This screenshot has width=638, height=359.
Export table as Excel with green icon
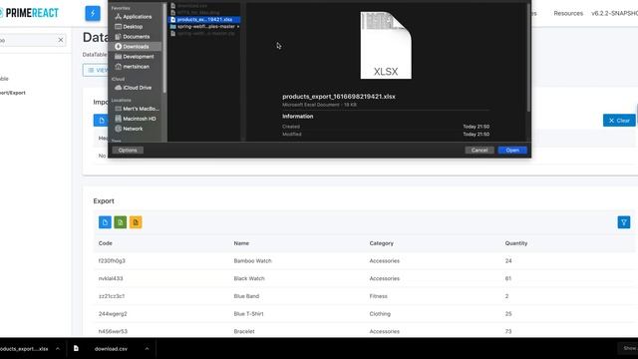click(x=120, y=222)
